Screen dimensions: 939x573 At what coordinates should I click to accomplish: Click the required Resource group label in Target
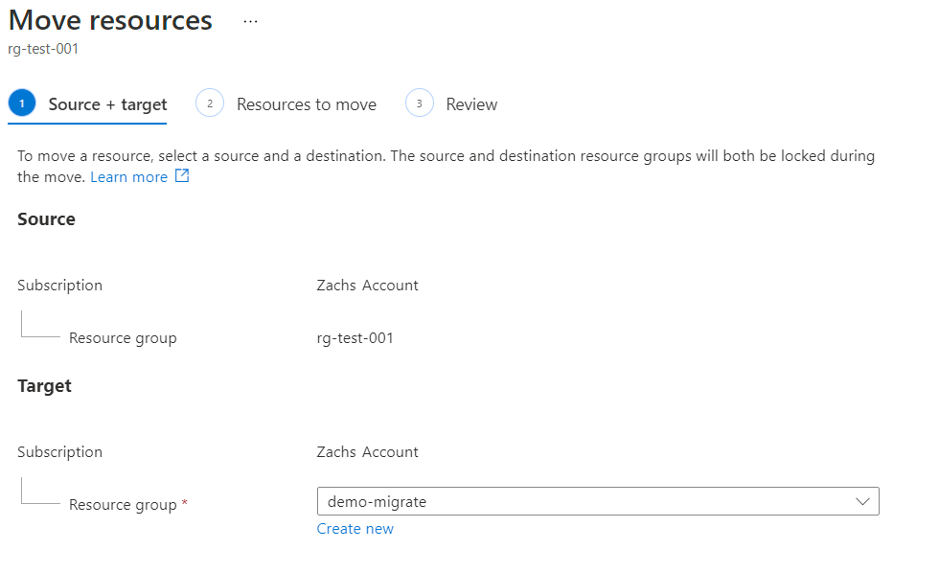coord(123,505)
